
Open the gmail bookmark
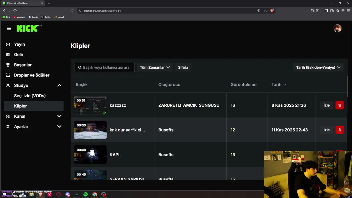click(59, 17)
